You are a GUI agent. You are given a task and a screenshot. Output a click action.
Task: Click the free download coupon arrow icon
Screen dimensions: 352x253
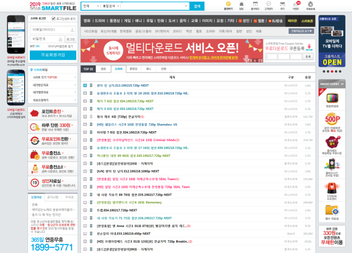tap(309, 47)
